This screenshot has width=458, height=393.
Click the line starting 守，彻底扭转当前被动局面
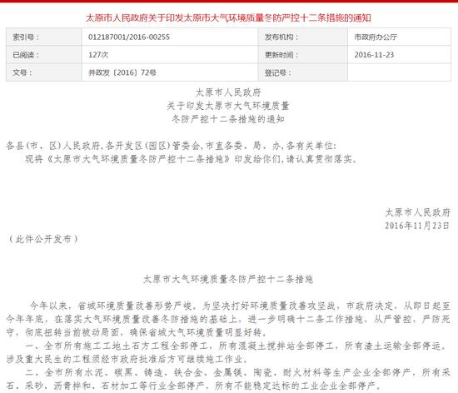(137, 332)
